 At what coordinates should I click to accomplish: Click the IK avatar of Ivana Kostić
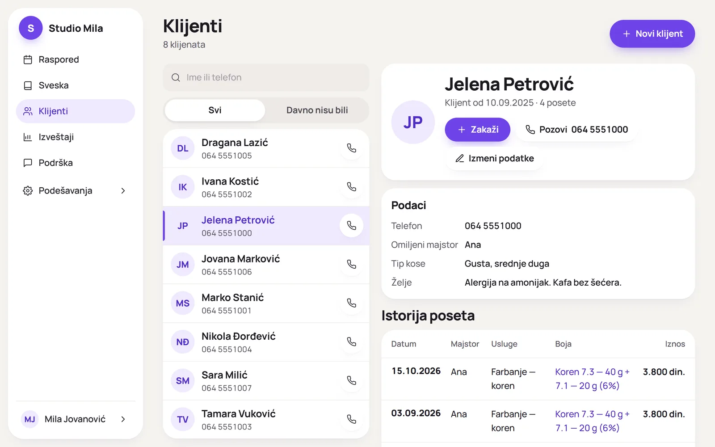point(183,187)
